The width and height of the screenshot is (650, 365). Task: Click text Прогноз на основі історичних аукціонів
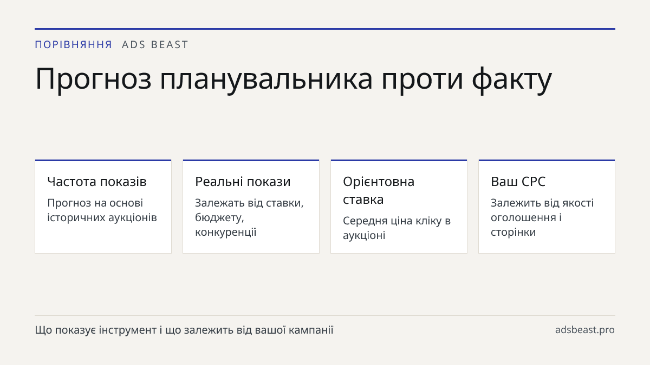tap(102, 210)
